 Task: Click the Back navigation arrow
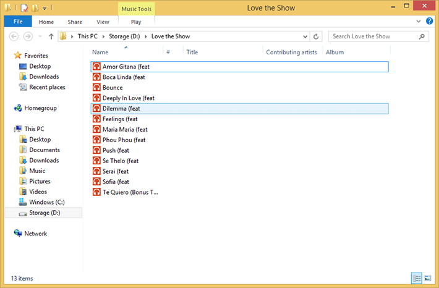click(x=14, y=36)
